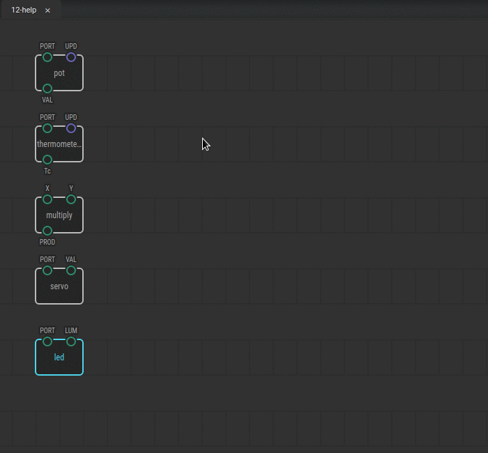
Task: Click the Tc output pin of thermometer
Action: (47, 160)
